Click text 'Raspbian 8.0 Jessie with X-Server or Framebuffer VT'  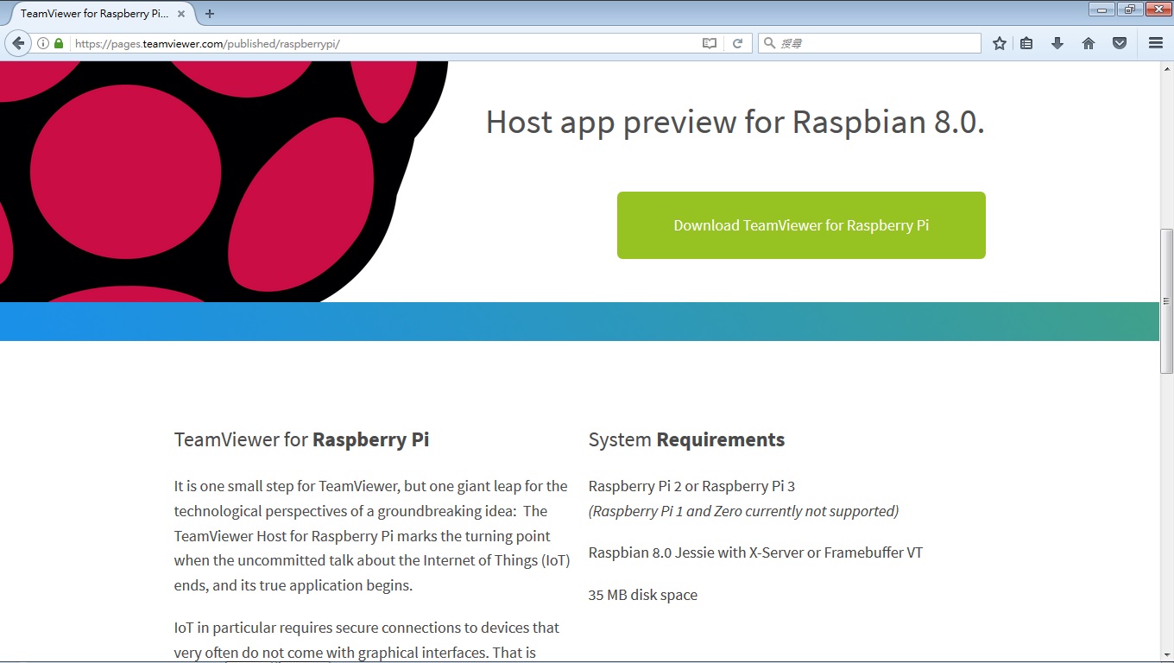pos(755,552)
